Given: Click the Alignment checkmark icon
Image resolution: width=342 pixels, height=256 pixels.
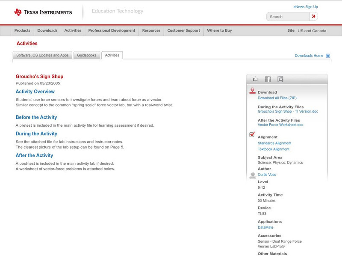Looking at the screenshot, I should tap(252, 135).
